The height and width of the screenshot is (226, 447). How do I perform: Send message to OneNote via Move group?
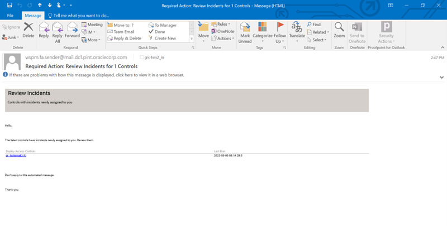click(x=222, y=31)
